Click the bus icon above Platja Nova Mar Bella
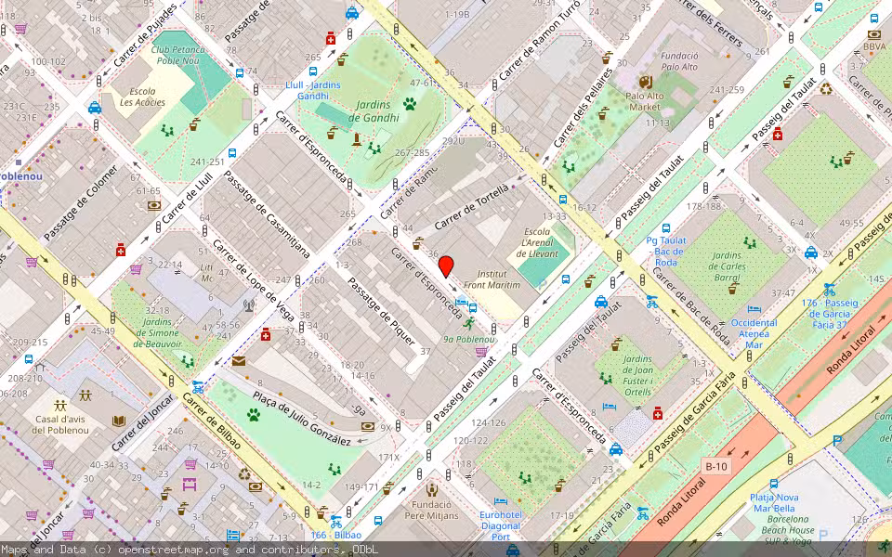 [774, 485]
